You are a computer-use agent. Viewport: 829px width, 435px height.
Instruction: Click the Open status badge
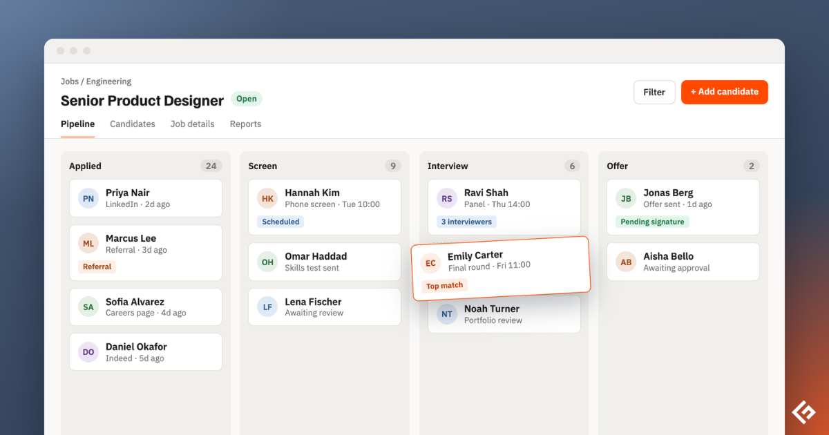coord(247,99)
